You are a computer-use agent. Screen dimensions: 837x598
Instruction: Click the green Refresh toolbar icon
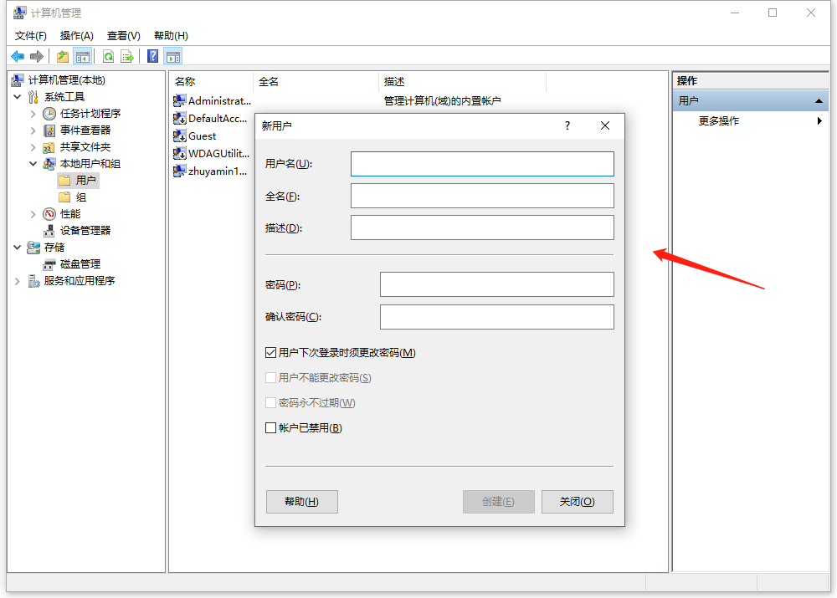(x=108, y=56)
